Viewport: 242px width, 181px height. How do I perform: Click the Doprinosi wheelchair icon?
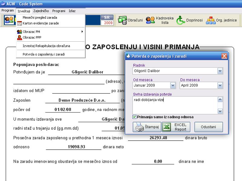[x=181, y=20]
